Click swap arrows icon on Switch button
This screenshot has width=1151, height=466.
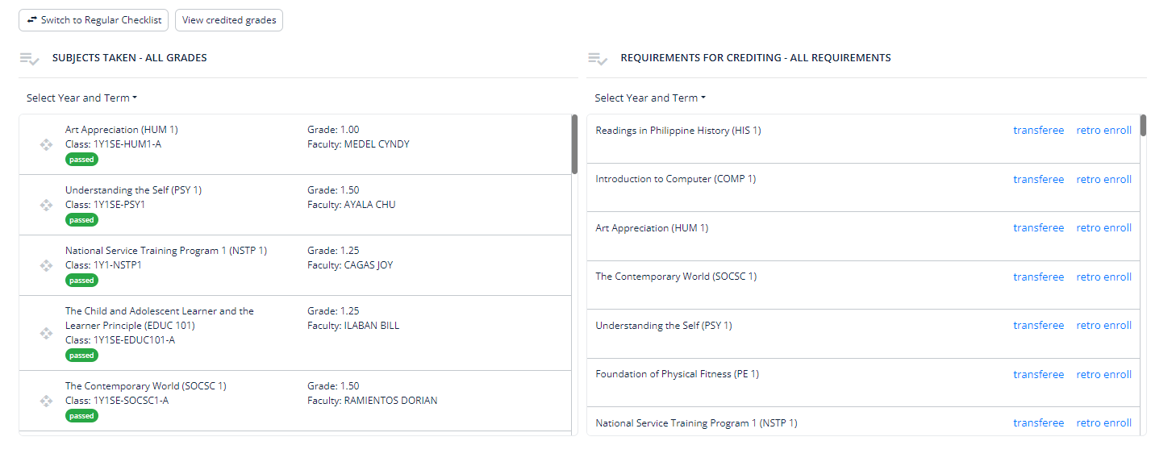(x=32, y=20)
